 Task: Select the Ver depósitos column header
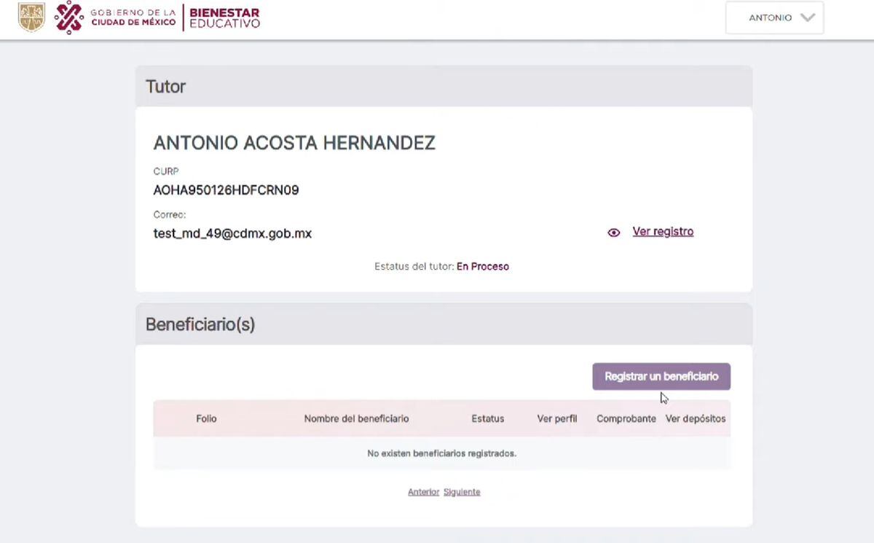tap(696, 418)
